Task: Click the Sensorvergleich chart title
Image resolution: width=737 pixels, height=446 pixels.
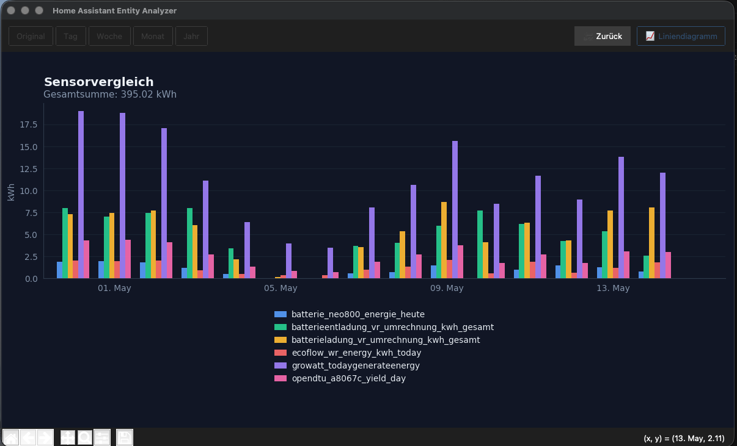Action: point(99,82)
